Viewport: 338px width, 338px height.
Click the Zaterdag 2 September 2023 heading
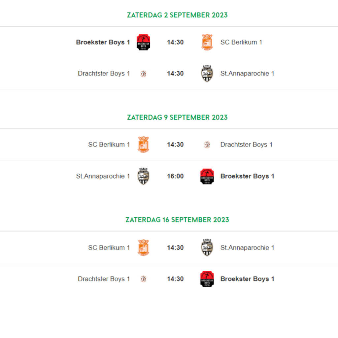(177, 15)
